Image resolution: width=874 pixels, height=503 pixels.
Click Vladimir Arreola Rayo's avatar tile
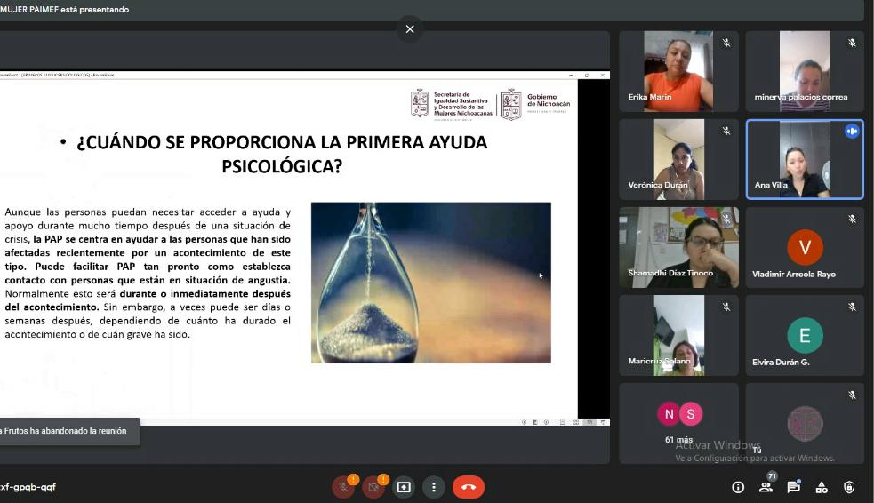(804, 248)
